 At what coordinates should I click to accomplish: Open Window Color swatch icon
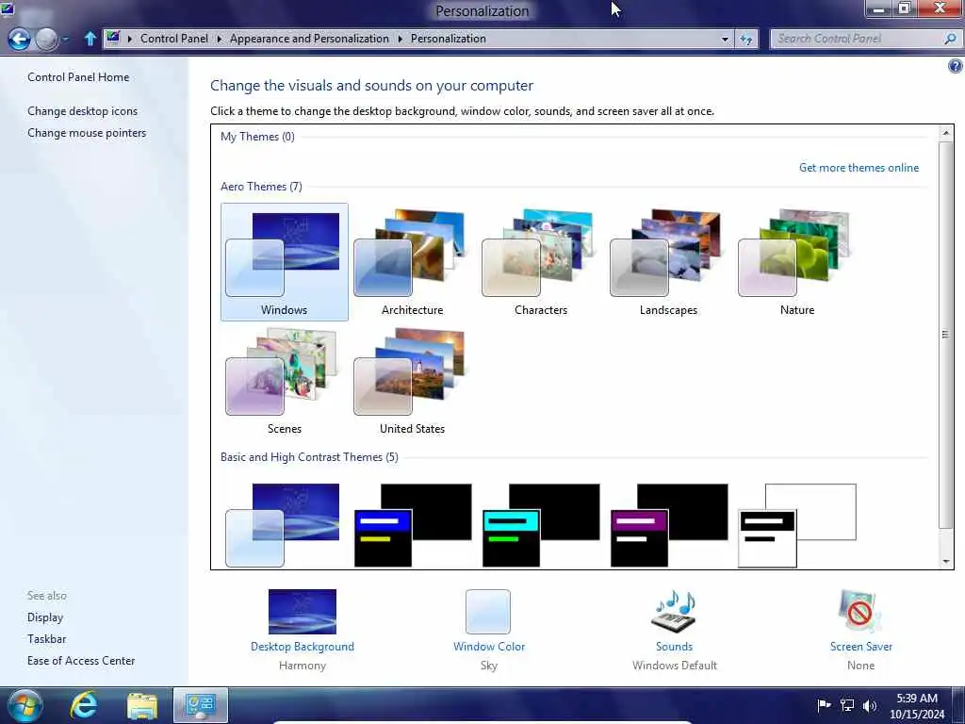[488, 611]
